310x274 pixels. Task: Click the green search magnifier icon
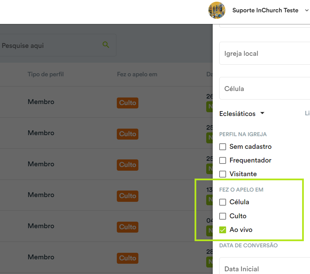[106, 45]
